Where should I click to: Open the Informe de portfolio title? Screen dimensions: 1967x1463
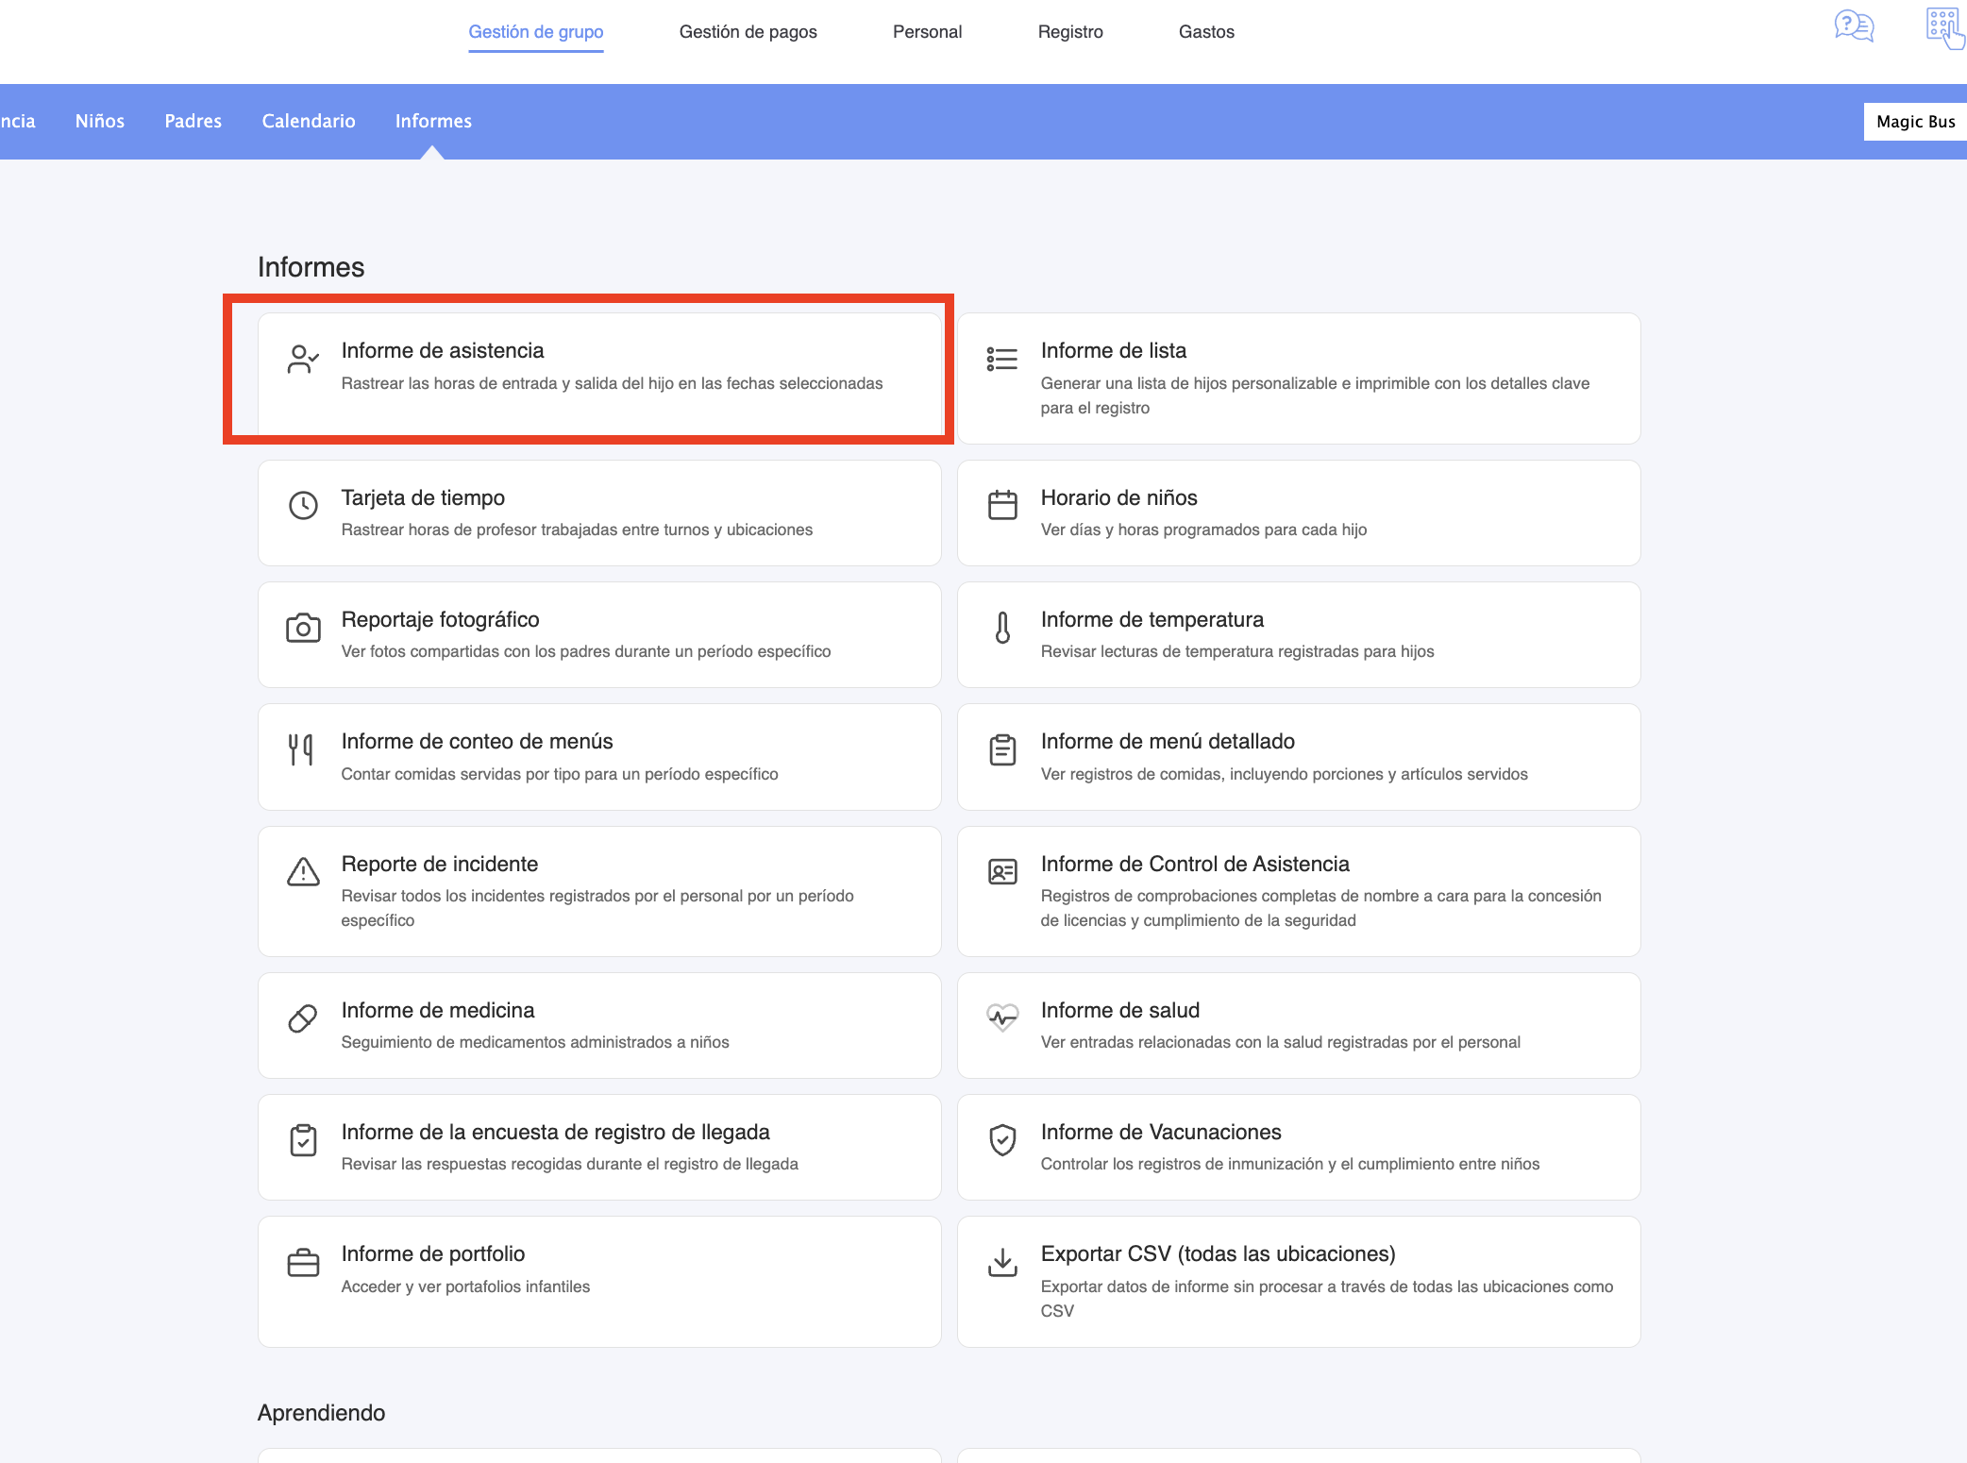433,1253
